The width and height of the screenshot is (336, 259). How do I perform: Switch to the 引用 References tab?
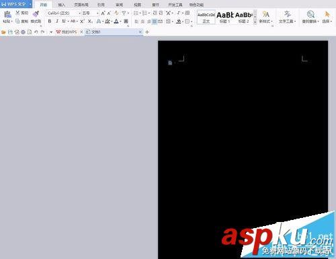pos(101,5)
